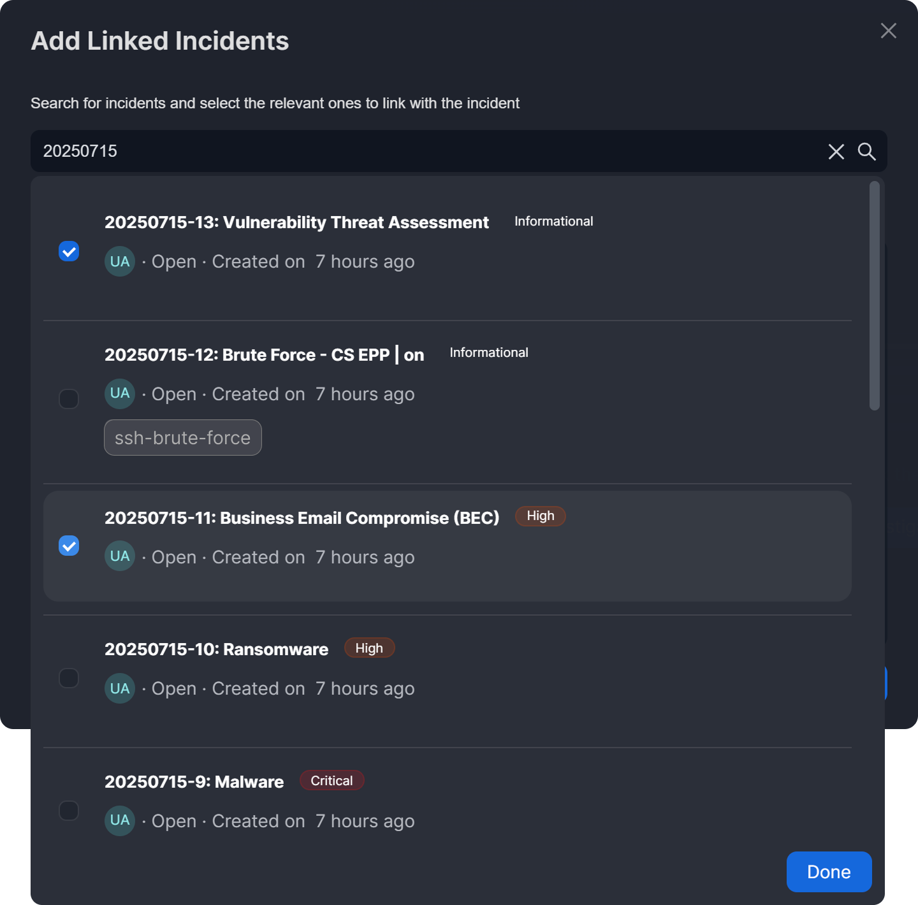The height and width of the screenshot is (905, 918).
Task: Open the 20250715-10: Ransomware incident title
Action: [x=216, y=649]
